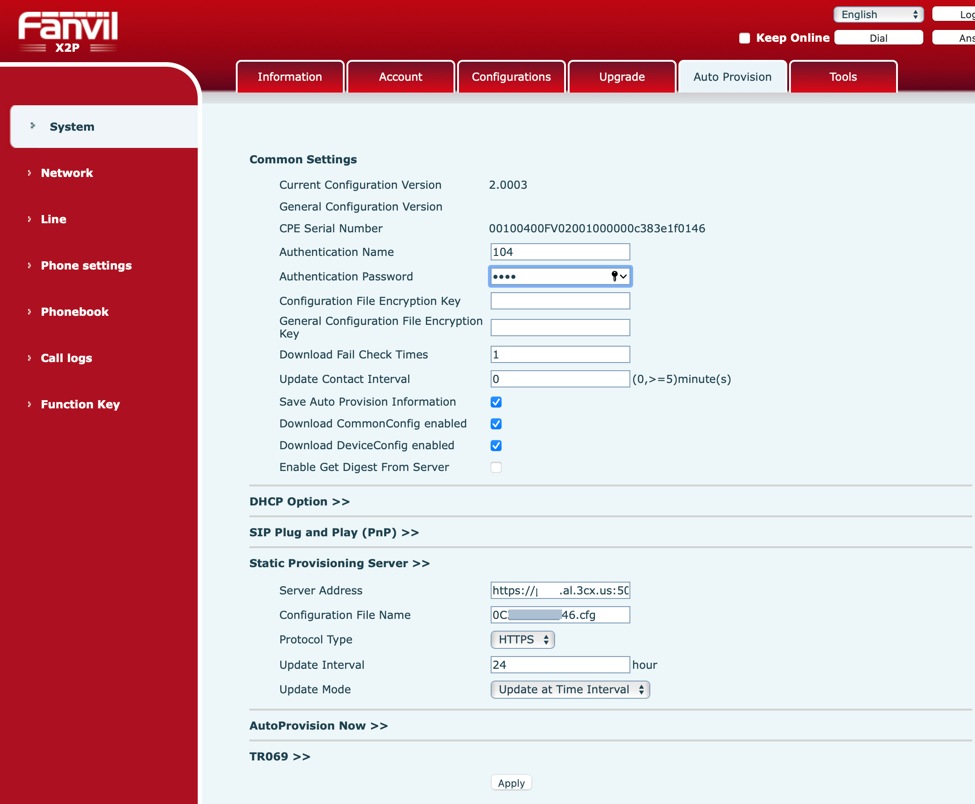
Task: Open the Configurations tab
Action: coord(511,77)
